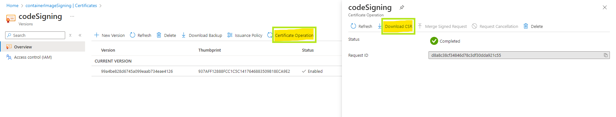Image resolution: width=616 pixels, height=117 pixels.
Task: Clear the sidebar search with X
Action: pyautogui.click(x=70, y=35)
